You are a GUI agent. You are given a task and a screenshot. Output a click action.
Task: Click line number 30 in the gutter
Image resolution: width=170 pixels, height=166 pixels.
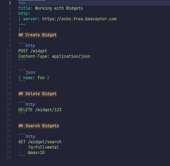click(9, 158)
